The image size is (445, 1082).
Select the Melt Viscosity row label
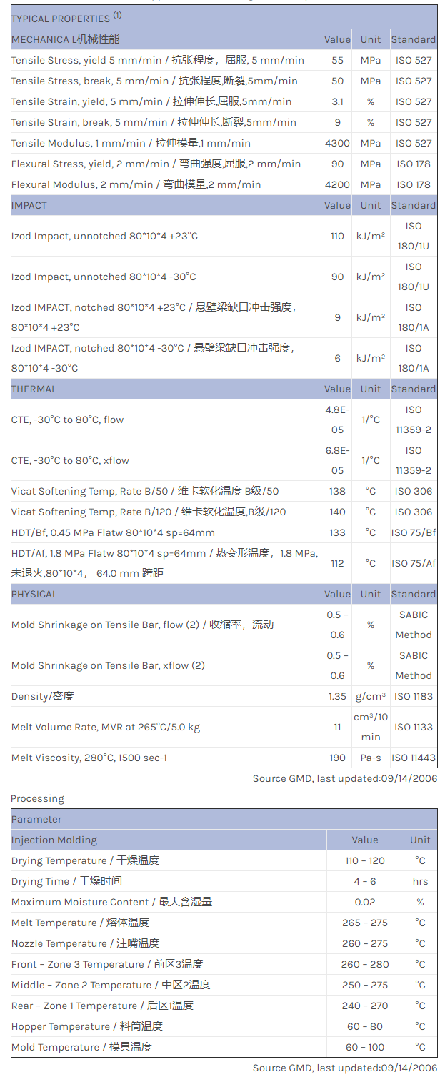[x=89, y=758]
